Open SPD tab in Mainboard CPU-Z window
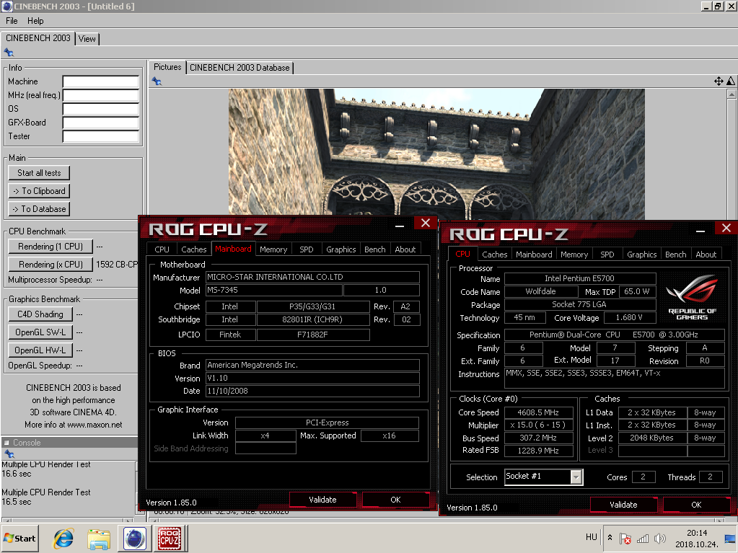The image size is (738, 553). coord(307,249)
